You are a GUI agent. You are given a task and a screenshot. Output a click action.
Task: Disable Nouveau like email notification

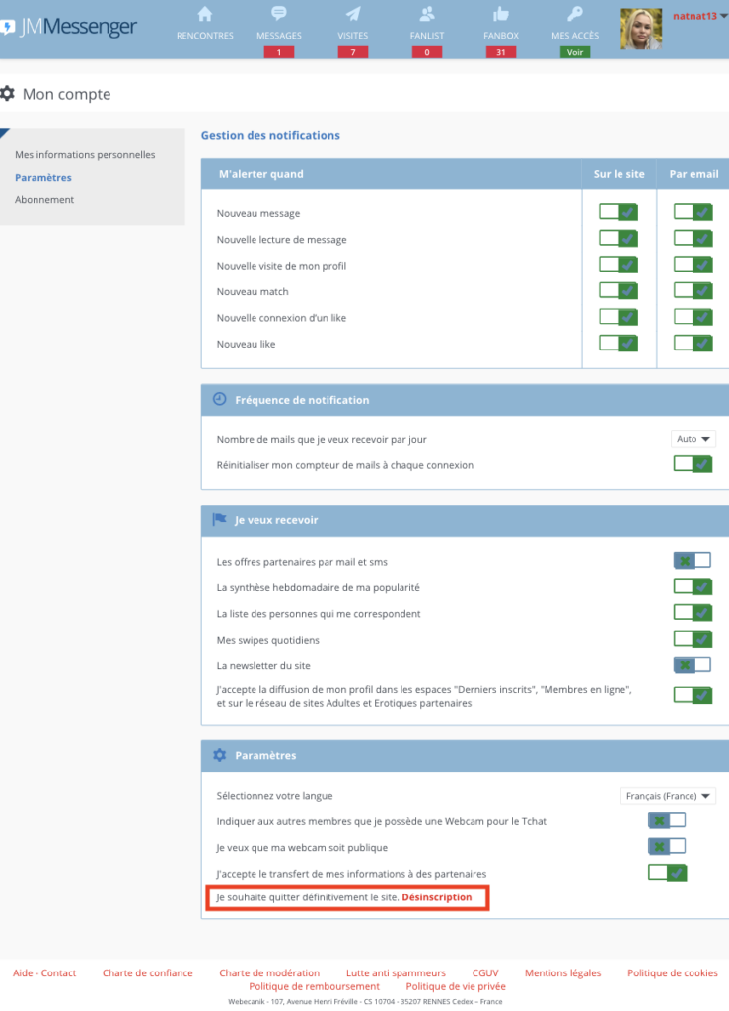tap(693, 343)
